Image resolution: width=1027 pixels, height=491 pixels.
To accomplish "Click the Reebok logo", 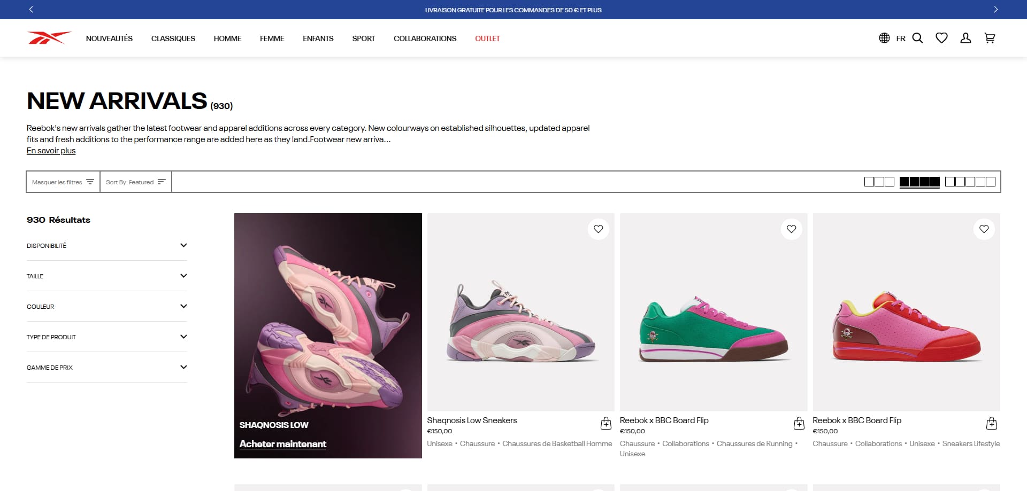I will point(49,38).
